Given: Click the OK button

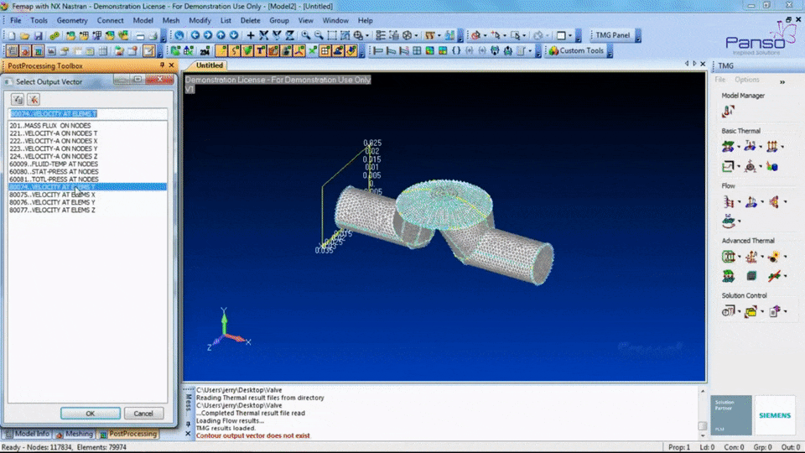Looking at the screenshot, I should (x=91, y=414).
